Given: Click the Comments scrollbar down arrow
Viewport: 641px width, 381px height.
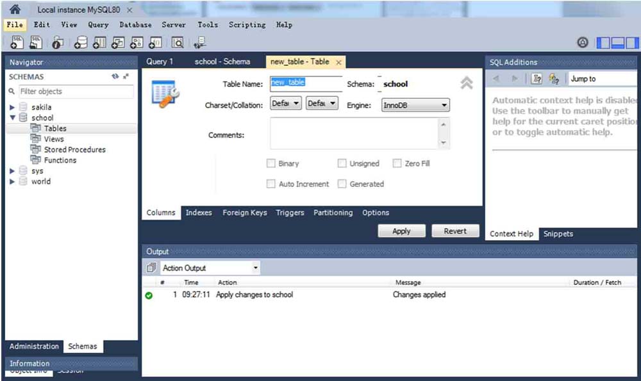Looking at the screenshot, I should pyautogui.click(x=444, y=143).
